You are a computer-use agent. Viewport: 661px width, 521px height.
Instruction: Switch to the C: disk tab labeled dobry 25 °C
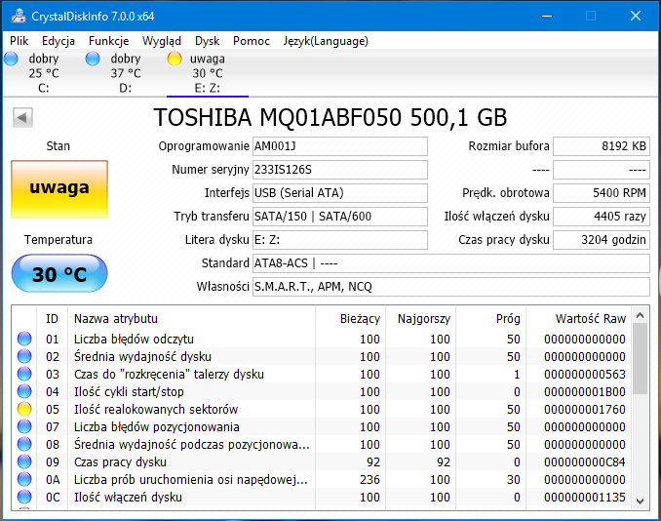(44, 73)
